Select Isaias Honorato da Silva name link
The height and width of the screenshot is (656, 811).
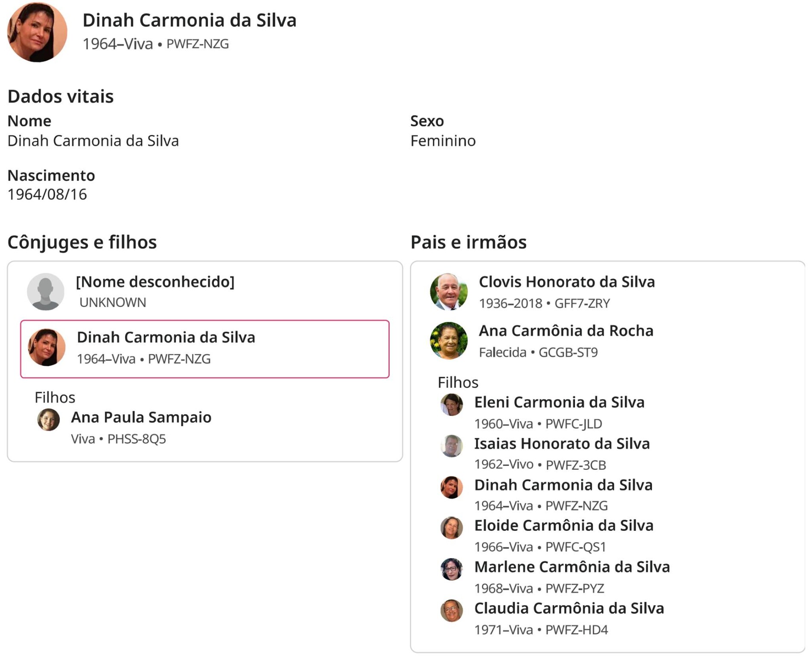pos(562,444)
